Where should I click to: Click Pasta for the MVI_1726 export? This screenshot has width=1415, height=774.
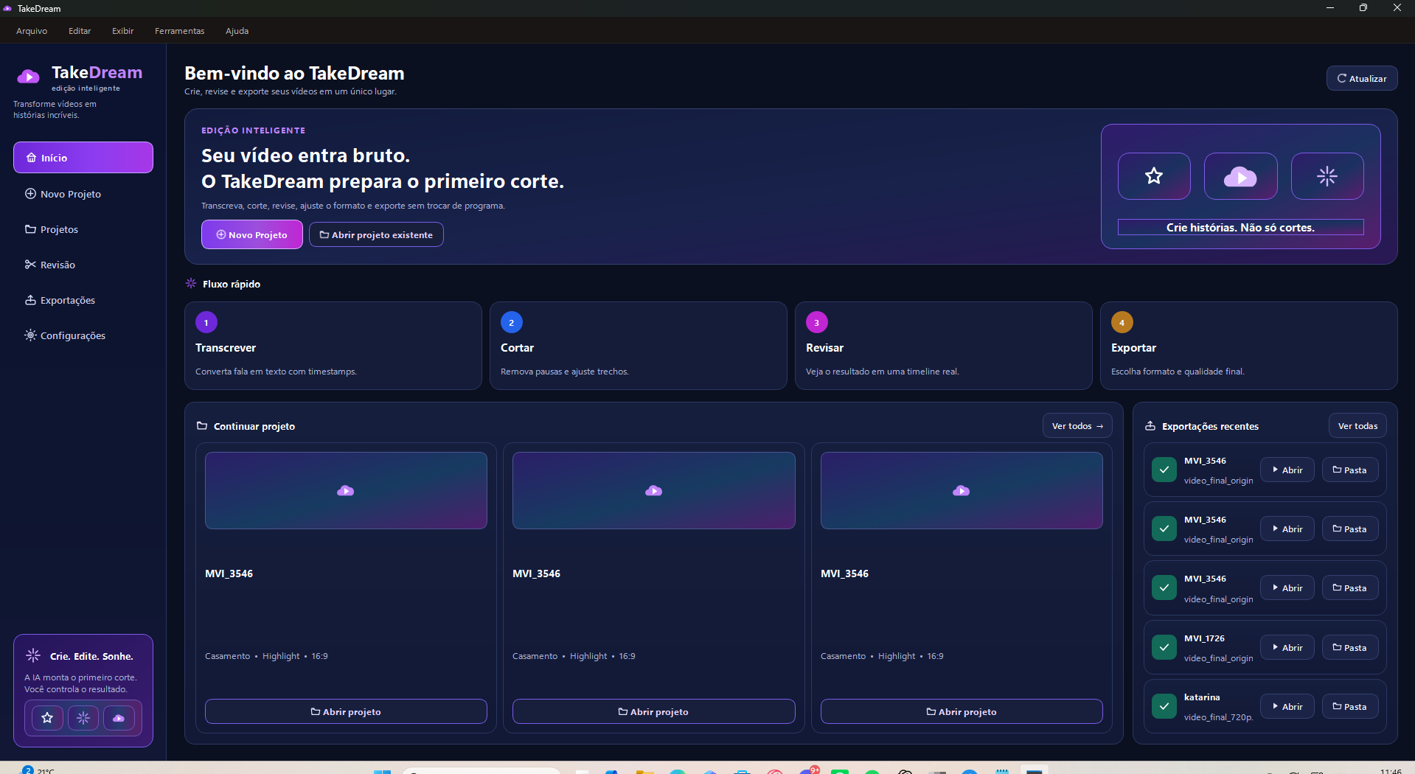tap(1350, 647)
